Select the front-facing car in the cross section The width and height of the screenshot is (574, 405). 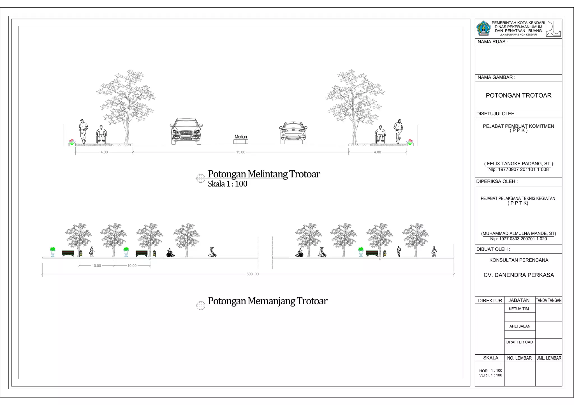pyautogui.click(x=186, y=131)
